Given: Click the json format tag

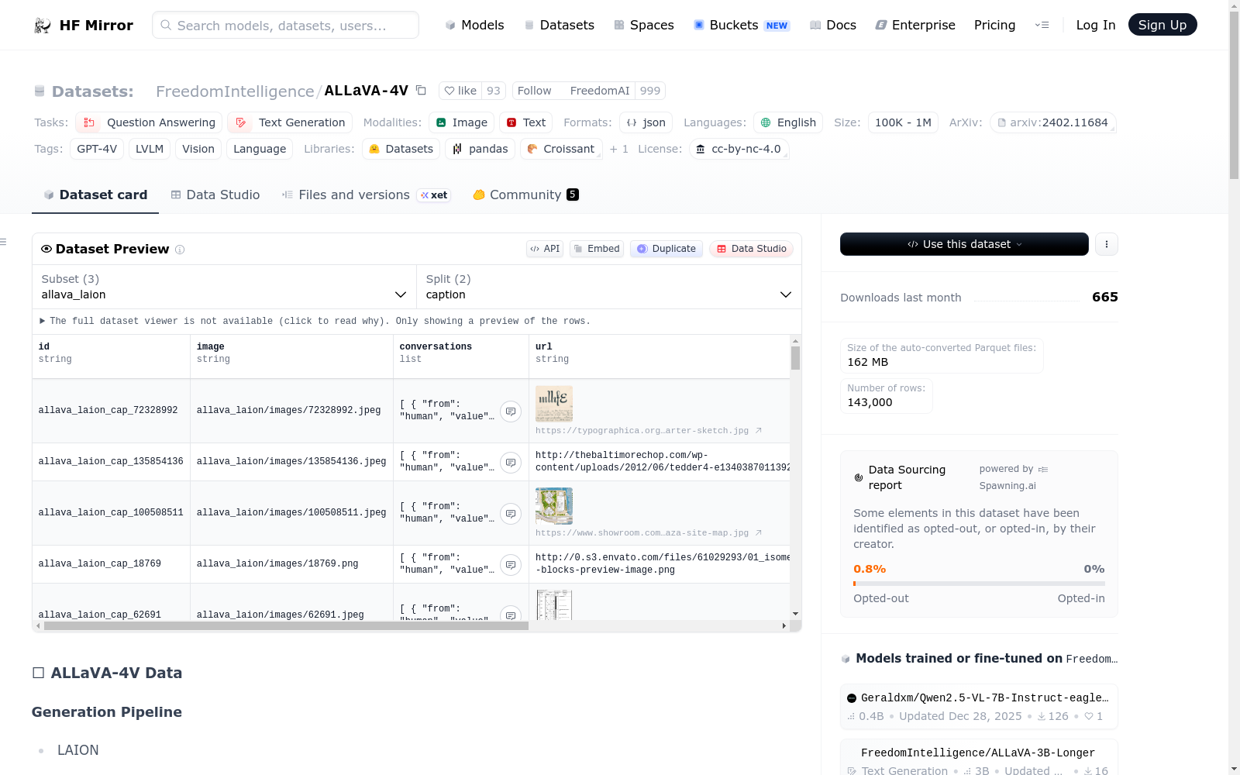Looking at the screenshot, I should 646,122.
